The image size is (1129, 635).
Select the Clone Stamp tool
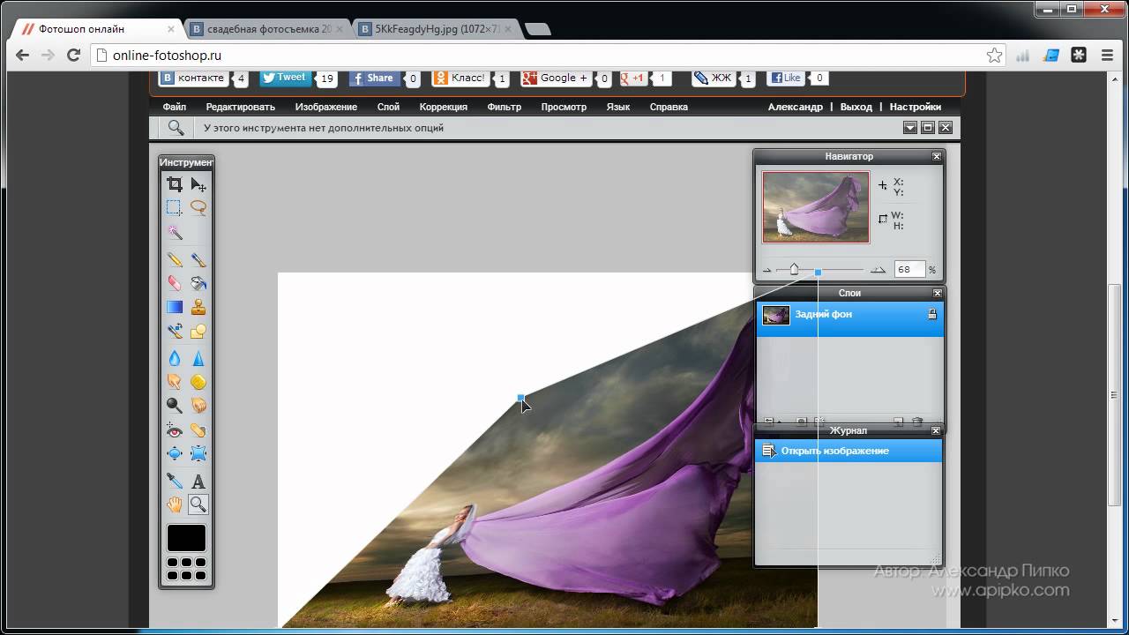(x=198, y=307)
